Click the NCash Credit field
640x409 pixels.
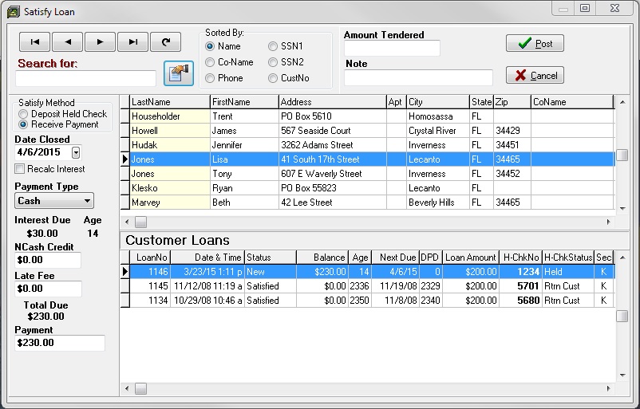(x=48, y=260)
